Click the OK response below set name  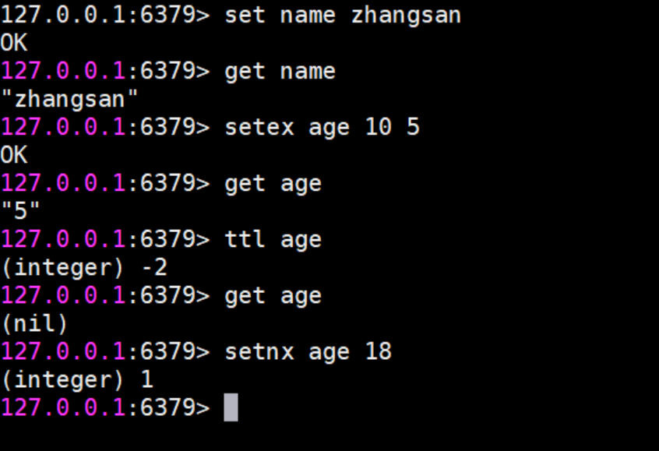point(14,43)
